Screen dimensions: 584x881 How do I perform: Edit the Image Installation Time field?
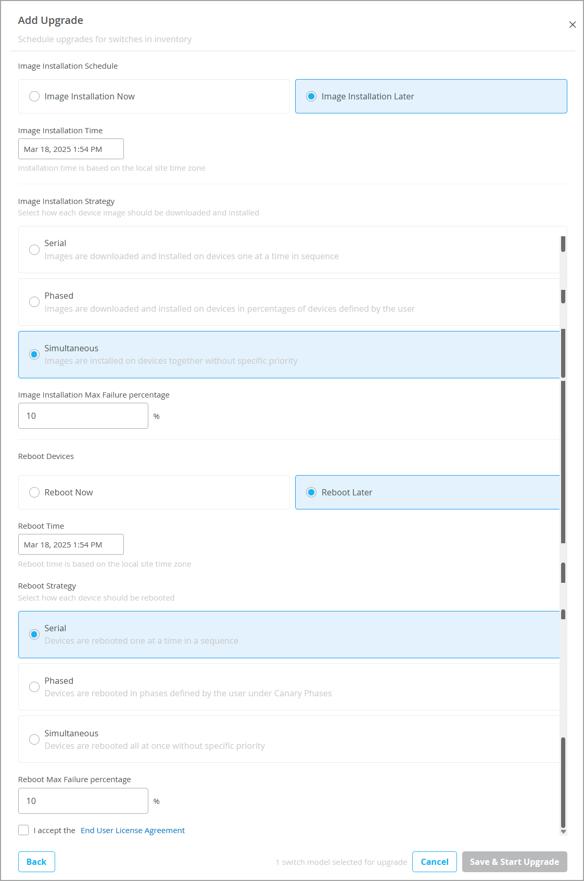tap(71, 149)
